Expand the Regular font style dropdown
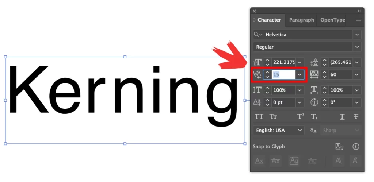The image size is (374, 182). point(357,47)
